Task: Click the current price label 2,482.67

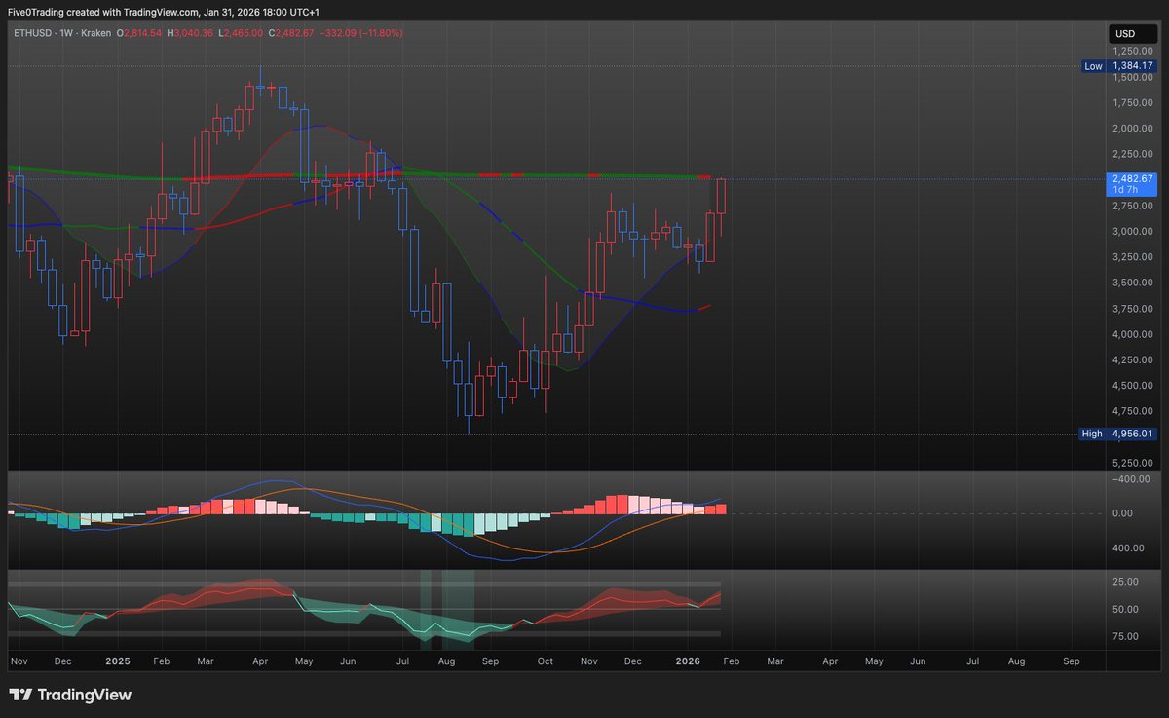Action: (1132, 179)
